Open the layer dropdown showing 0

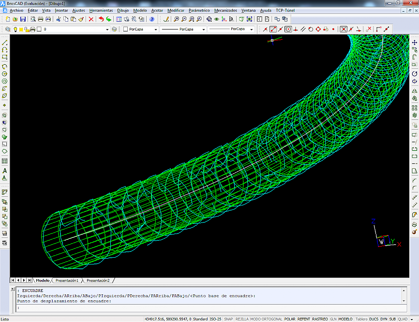[x=107, y=29]
